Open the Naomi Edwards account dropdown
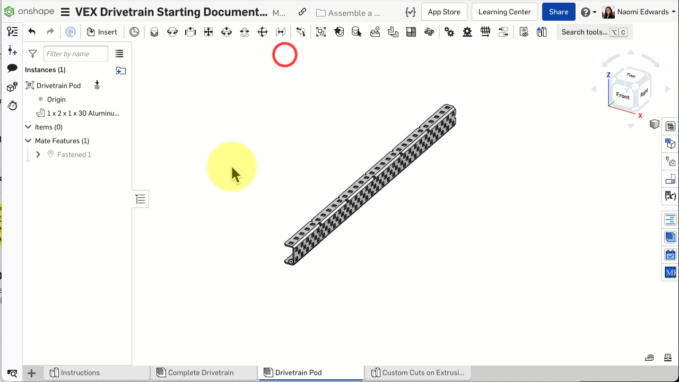The image size is (679, 382). [642, 12]
